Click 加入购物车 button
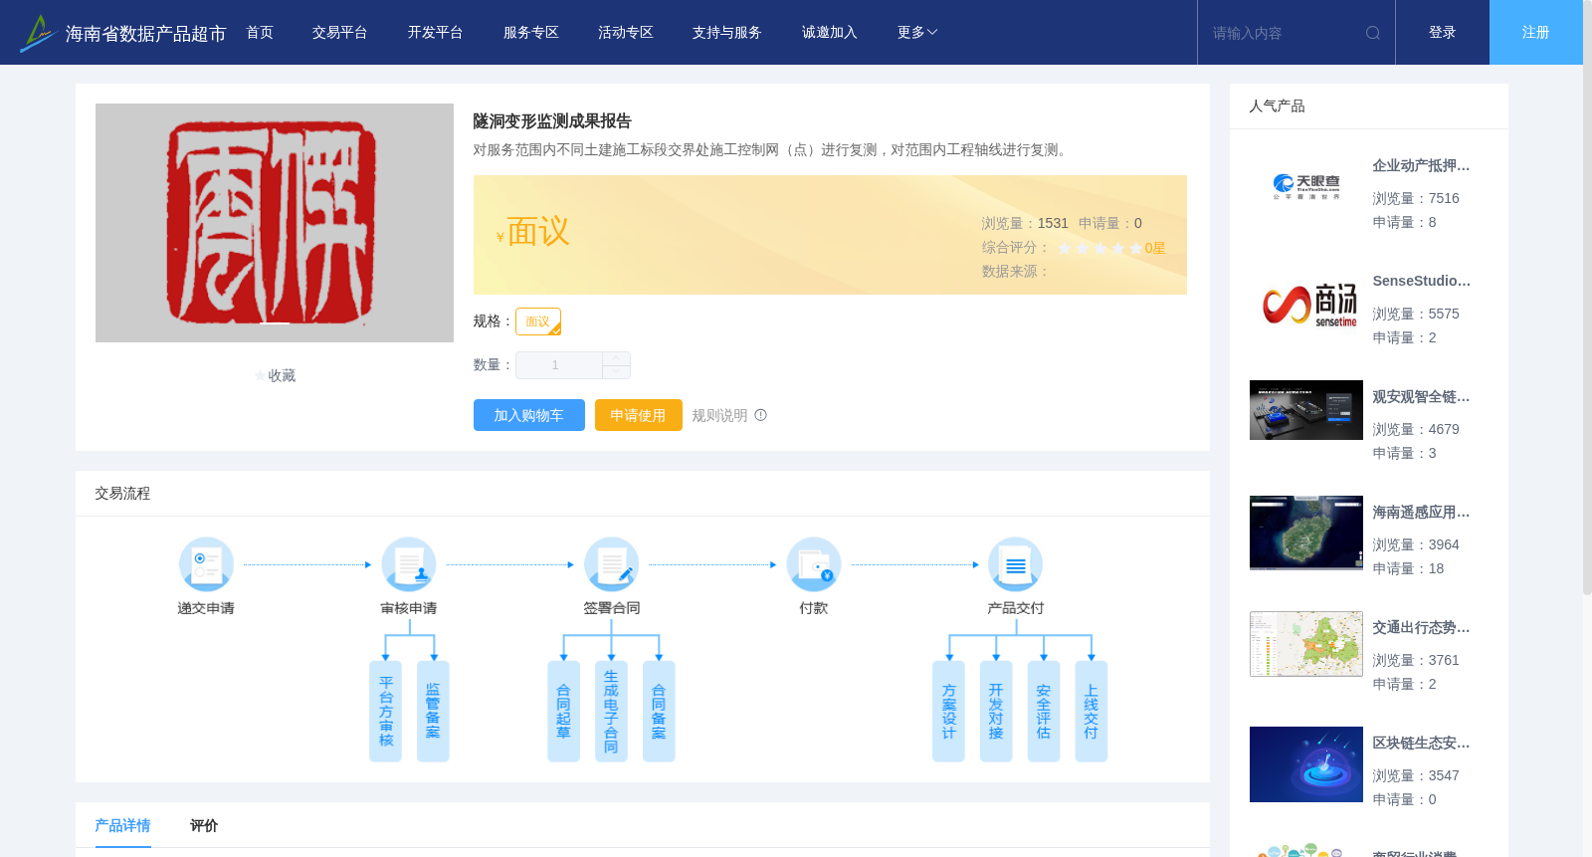Viewport: 1592px width, 857px height. coord(529,415)
